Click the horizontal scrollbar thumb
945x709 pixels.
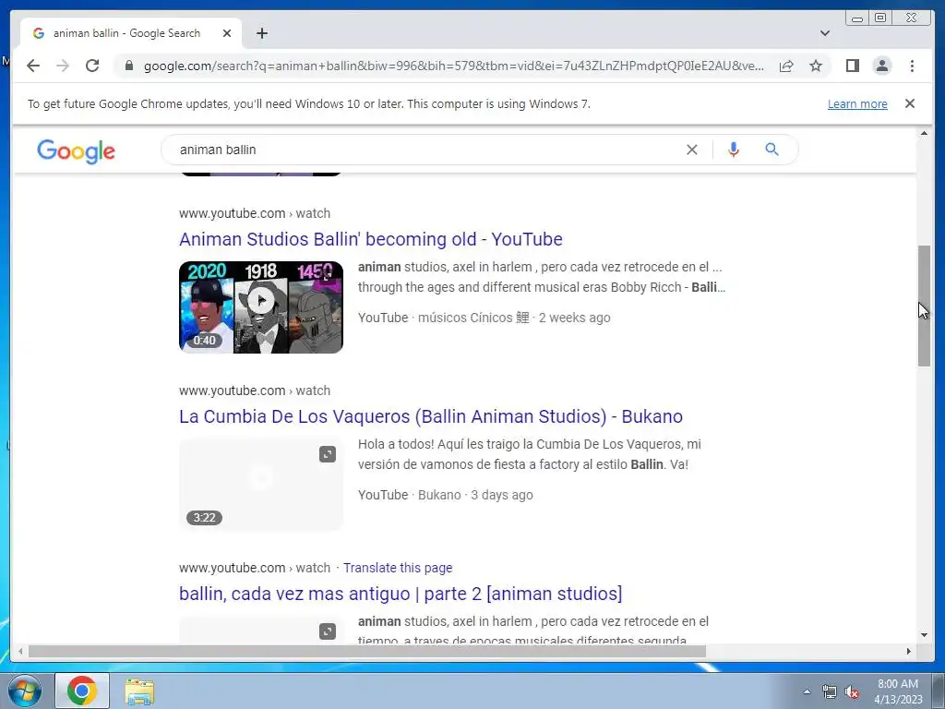[x=367, y=651]
